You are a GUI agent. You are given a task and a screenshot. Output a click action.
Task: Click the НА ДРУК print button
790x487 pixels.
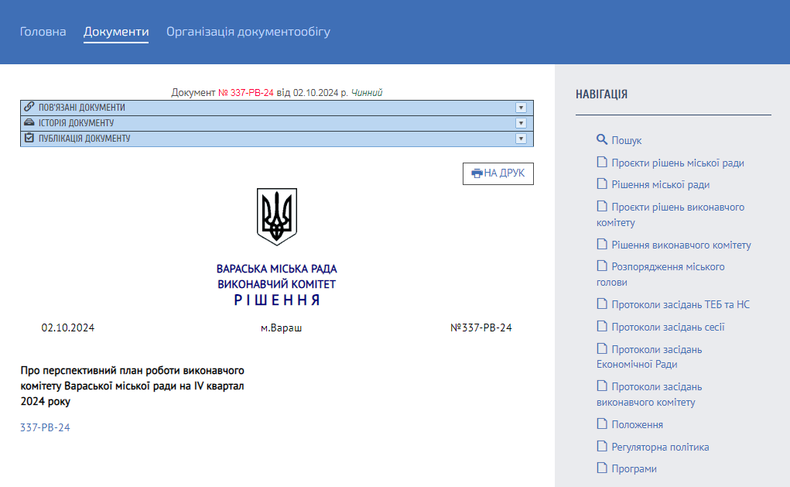click(x=498, y=173)
